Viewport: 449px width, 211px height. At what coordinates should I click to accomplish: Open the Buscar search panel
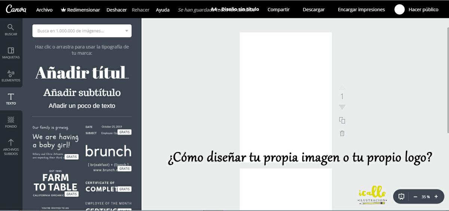pyautogui.click(x=11, y=30)
